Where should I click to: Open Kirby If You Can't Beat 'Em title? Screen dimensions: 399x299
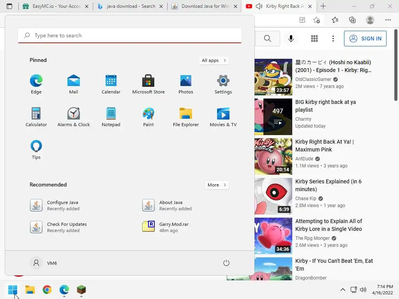[x=334, y=265]
